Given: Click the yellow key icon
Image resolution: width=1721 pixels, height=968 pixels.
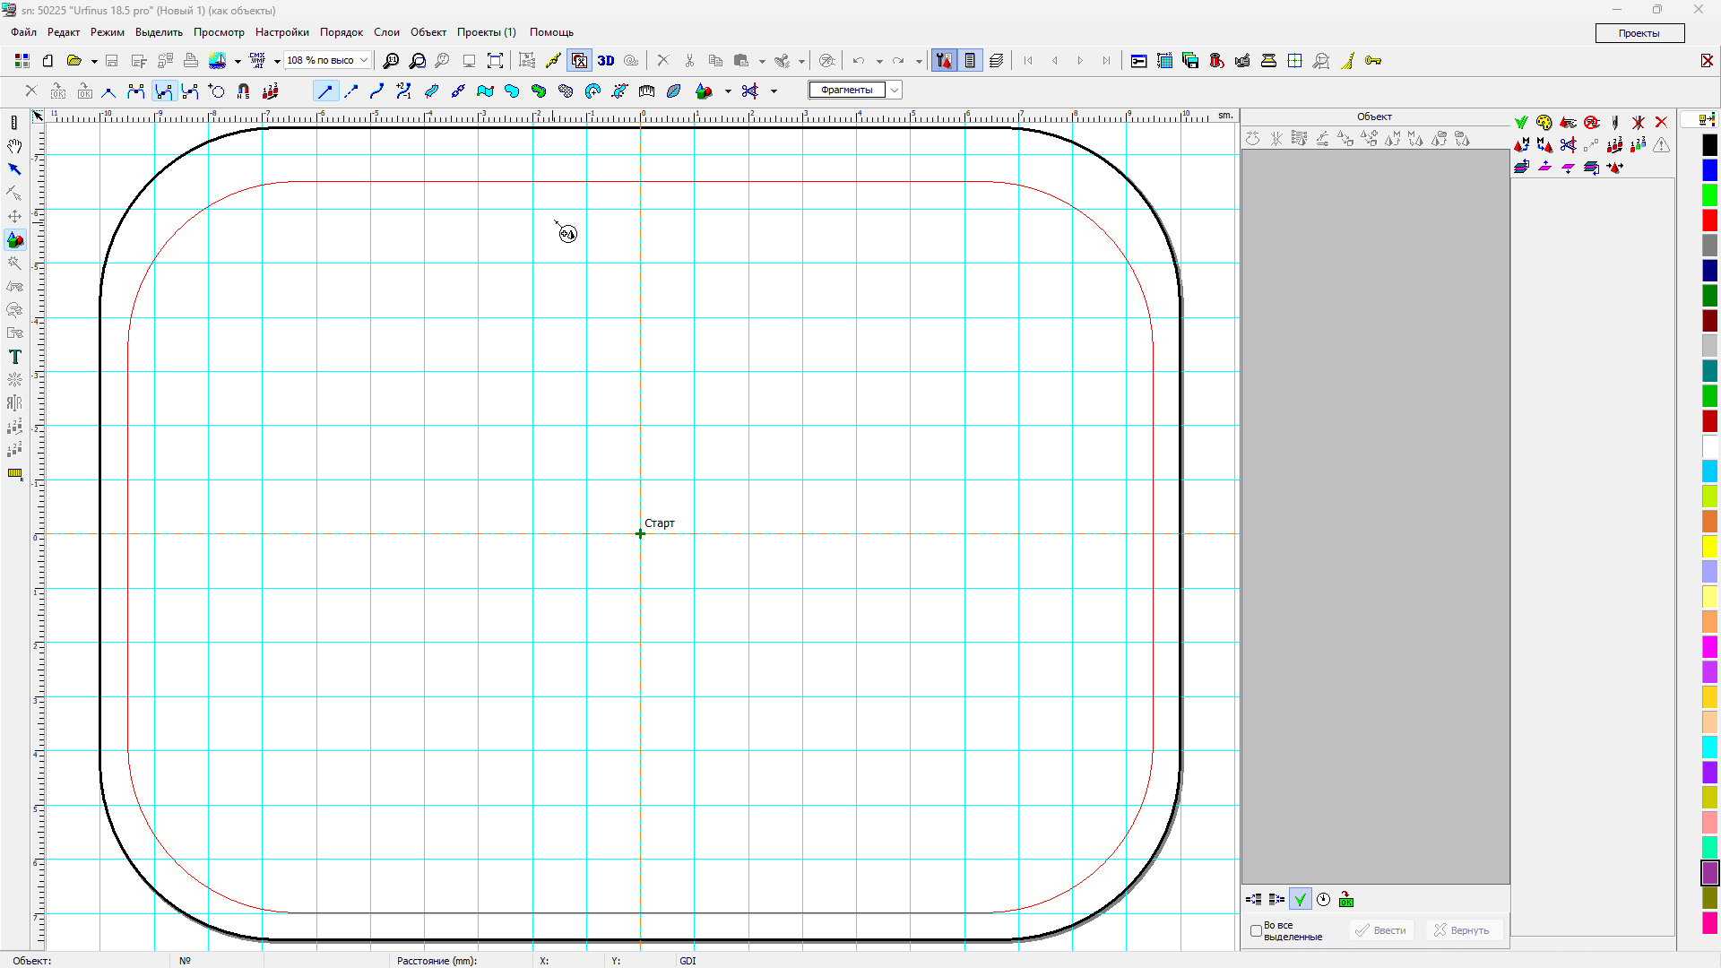Looking at the screenshot, I should (1373, 61).
